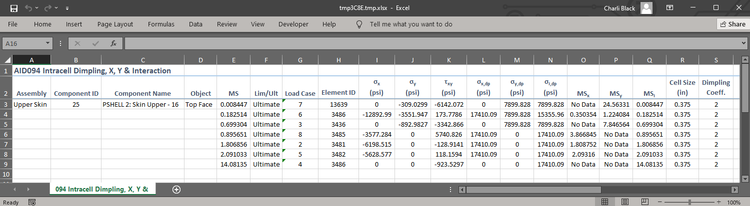Switch to the Insert tab

[74, 24]
